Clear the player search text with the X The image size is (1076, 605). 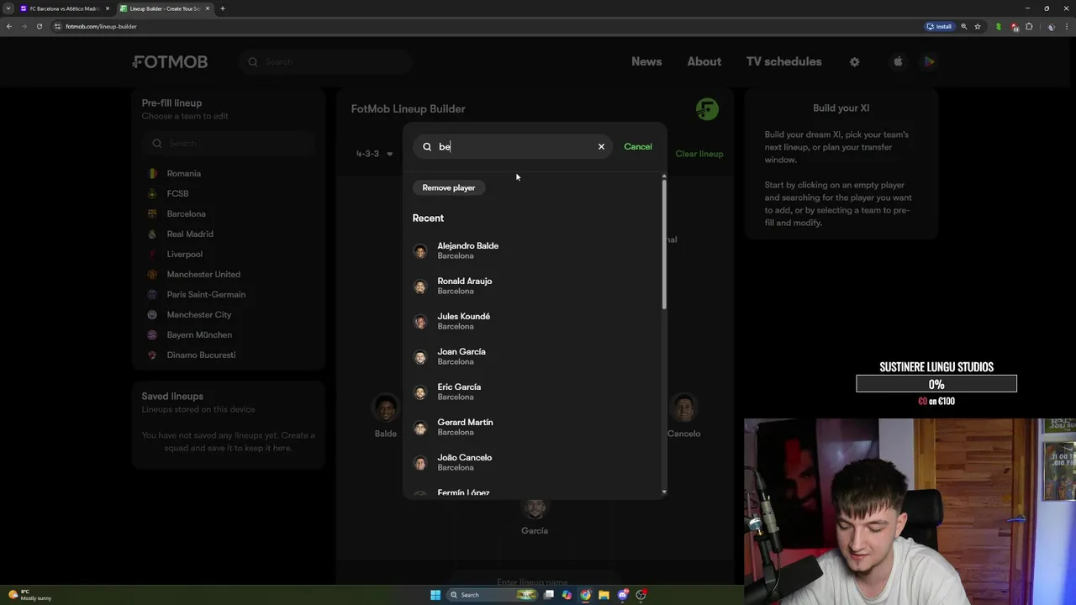601,147
